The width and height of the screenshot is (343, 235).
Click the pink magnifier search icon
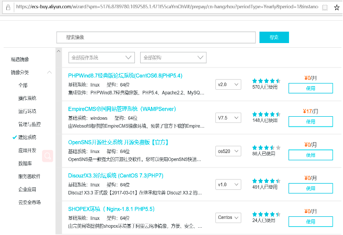pyautogui.click(x=47, y=156)
